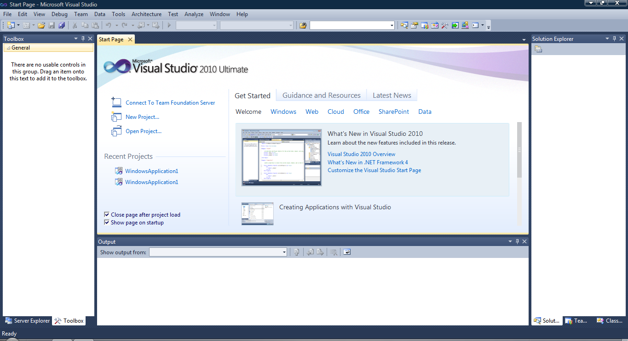628x341 pixels.
Task: Click the Creating Applications with Visual Studio thumbnail
Action: [x=257, y=213]
